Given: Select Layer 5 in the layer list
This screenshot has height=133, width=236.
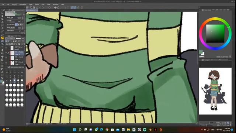Looking at the screenshot, I should pos(17,63).
